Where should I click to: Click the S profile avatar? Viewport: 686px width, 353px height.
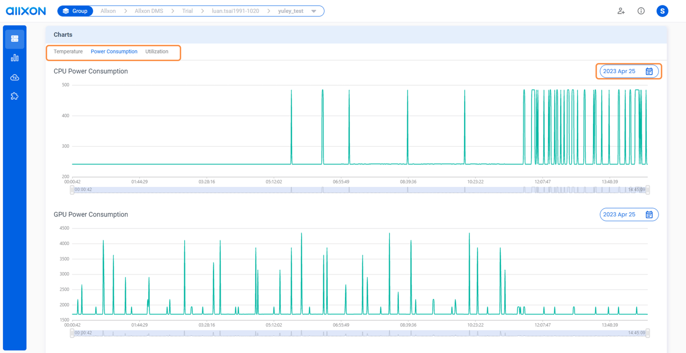coord(662,11)
